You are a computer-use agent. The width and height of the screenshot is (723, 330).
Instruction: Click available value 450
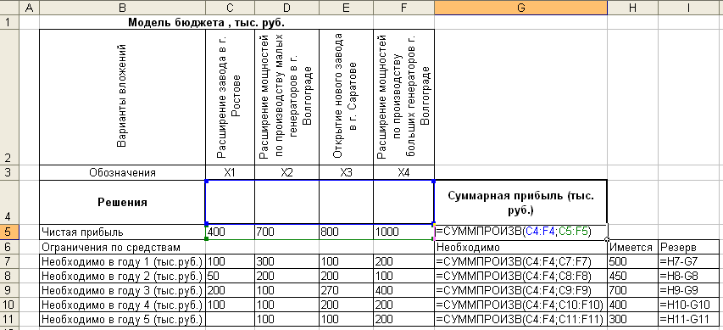tap(632, 276)
